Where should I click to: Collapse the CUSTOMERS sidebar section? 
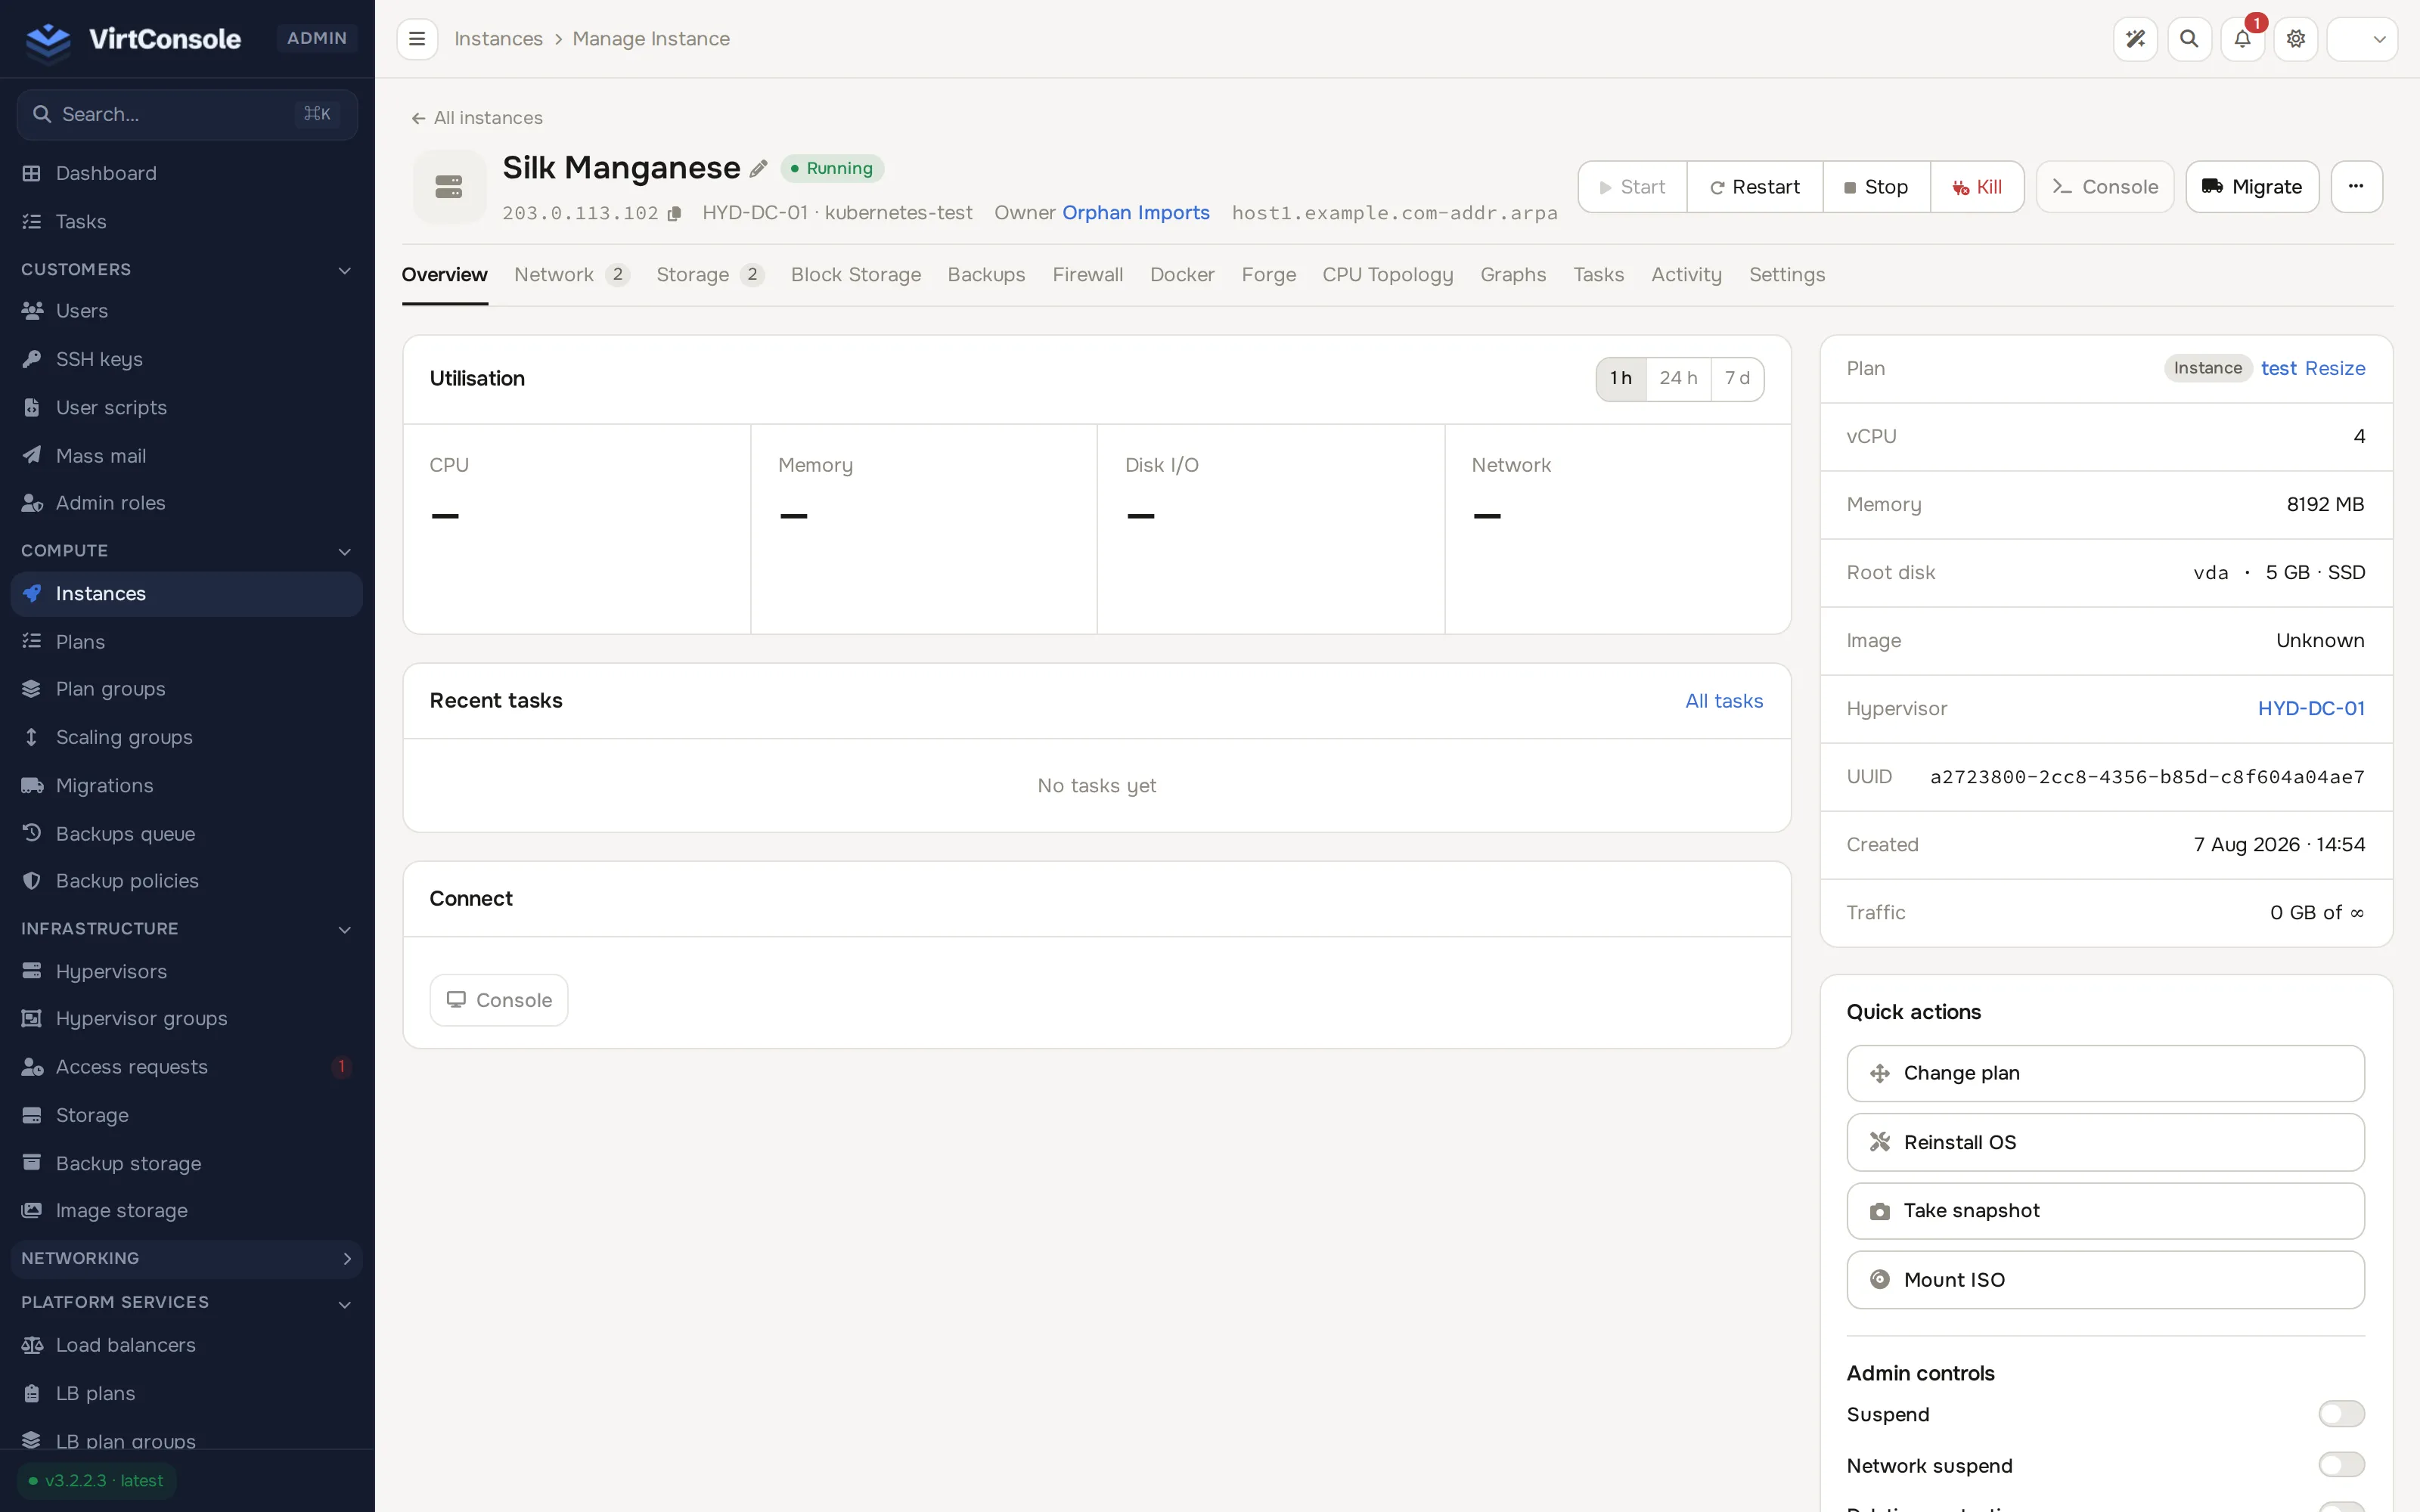[187, 270]
